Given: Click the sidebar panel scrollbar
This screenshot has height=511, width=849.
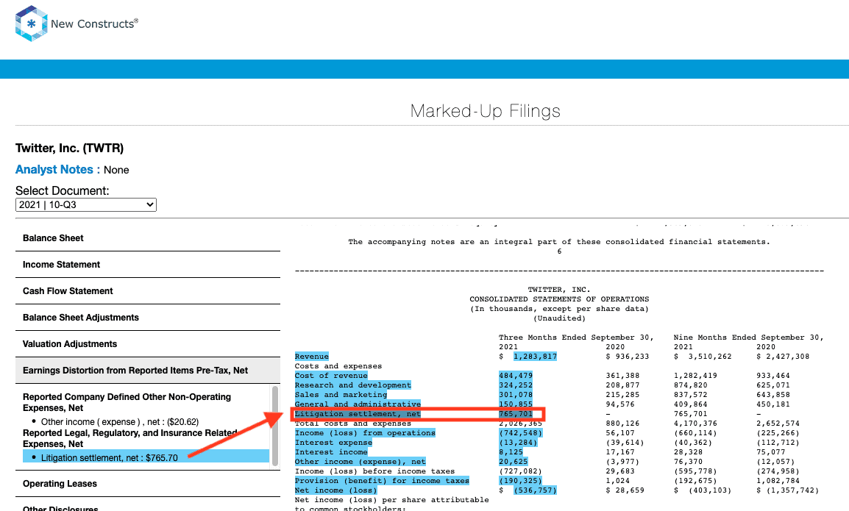Looking at the screenshot, I should [x=275, y=426].
